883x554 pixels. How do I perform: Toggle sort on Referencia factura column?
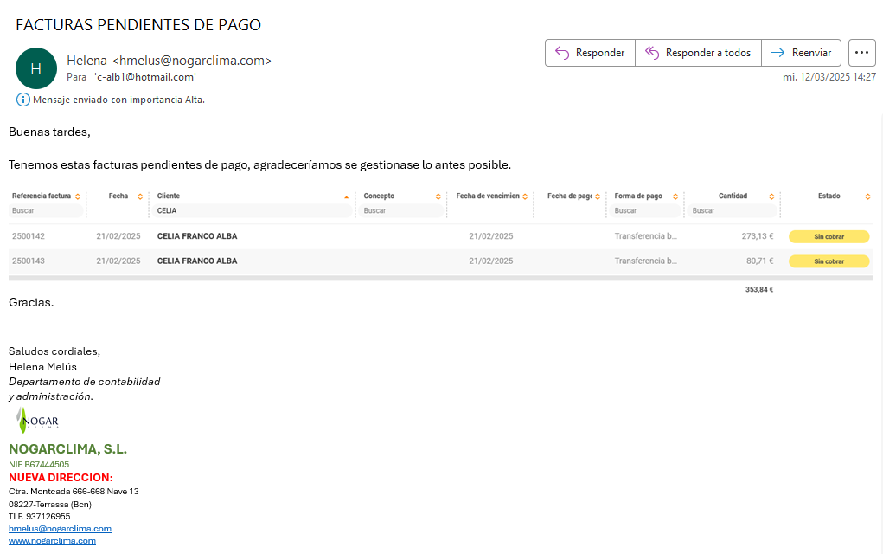[78, 196]
